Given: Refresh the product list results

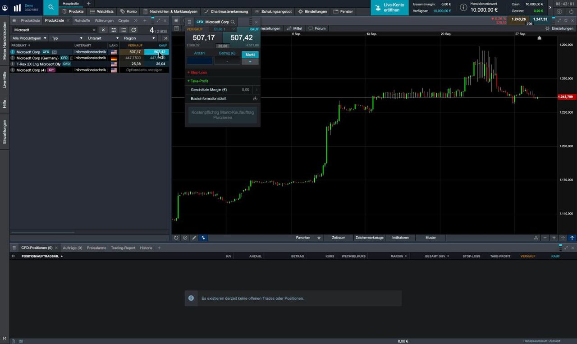Looking at the screenshot, I should (133, 30).
